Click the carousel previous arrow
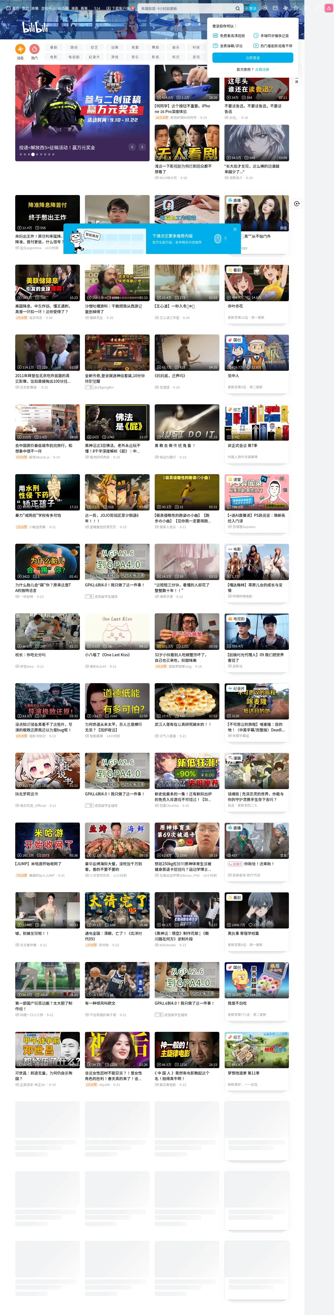The height and width of the screenshot is (1315, 334). point(132,147)
